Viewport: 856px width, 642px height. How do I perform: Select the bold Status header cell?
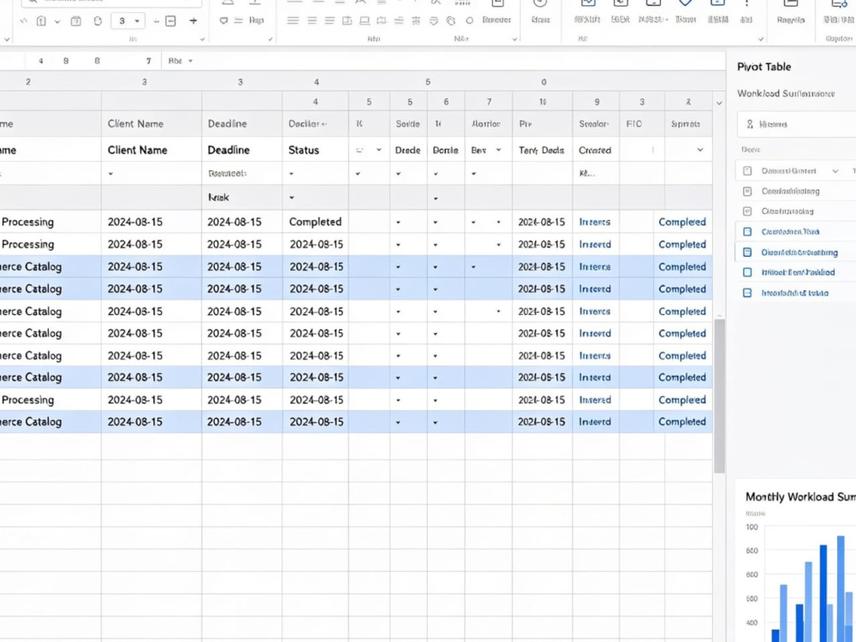tap(315, 150)
